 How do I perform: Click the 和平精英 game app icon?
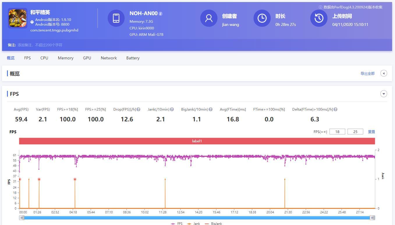point(17,18)
